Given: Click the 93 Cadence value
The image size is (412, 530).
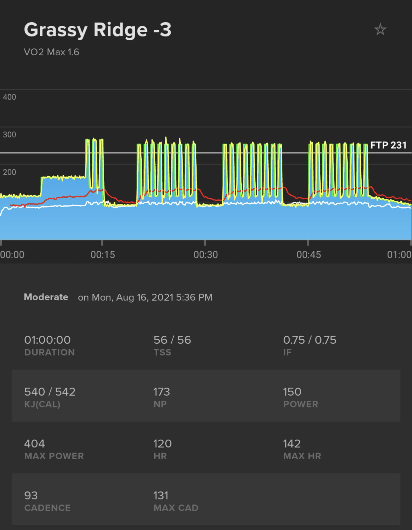Looking at the screenshot, I should pos(31,495).
